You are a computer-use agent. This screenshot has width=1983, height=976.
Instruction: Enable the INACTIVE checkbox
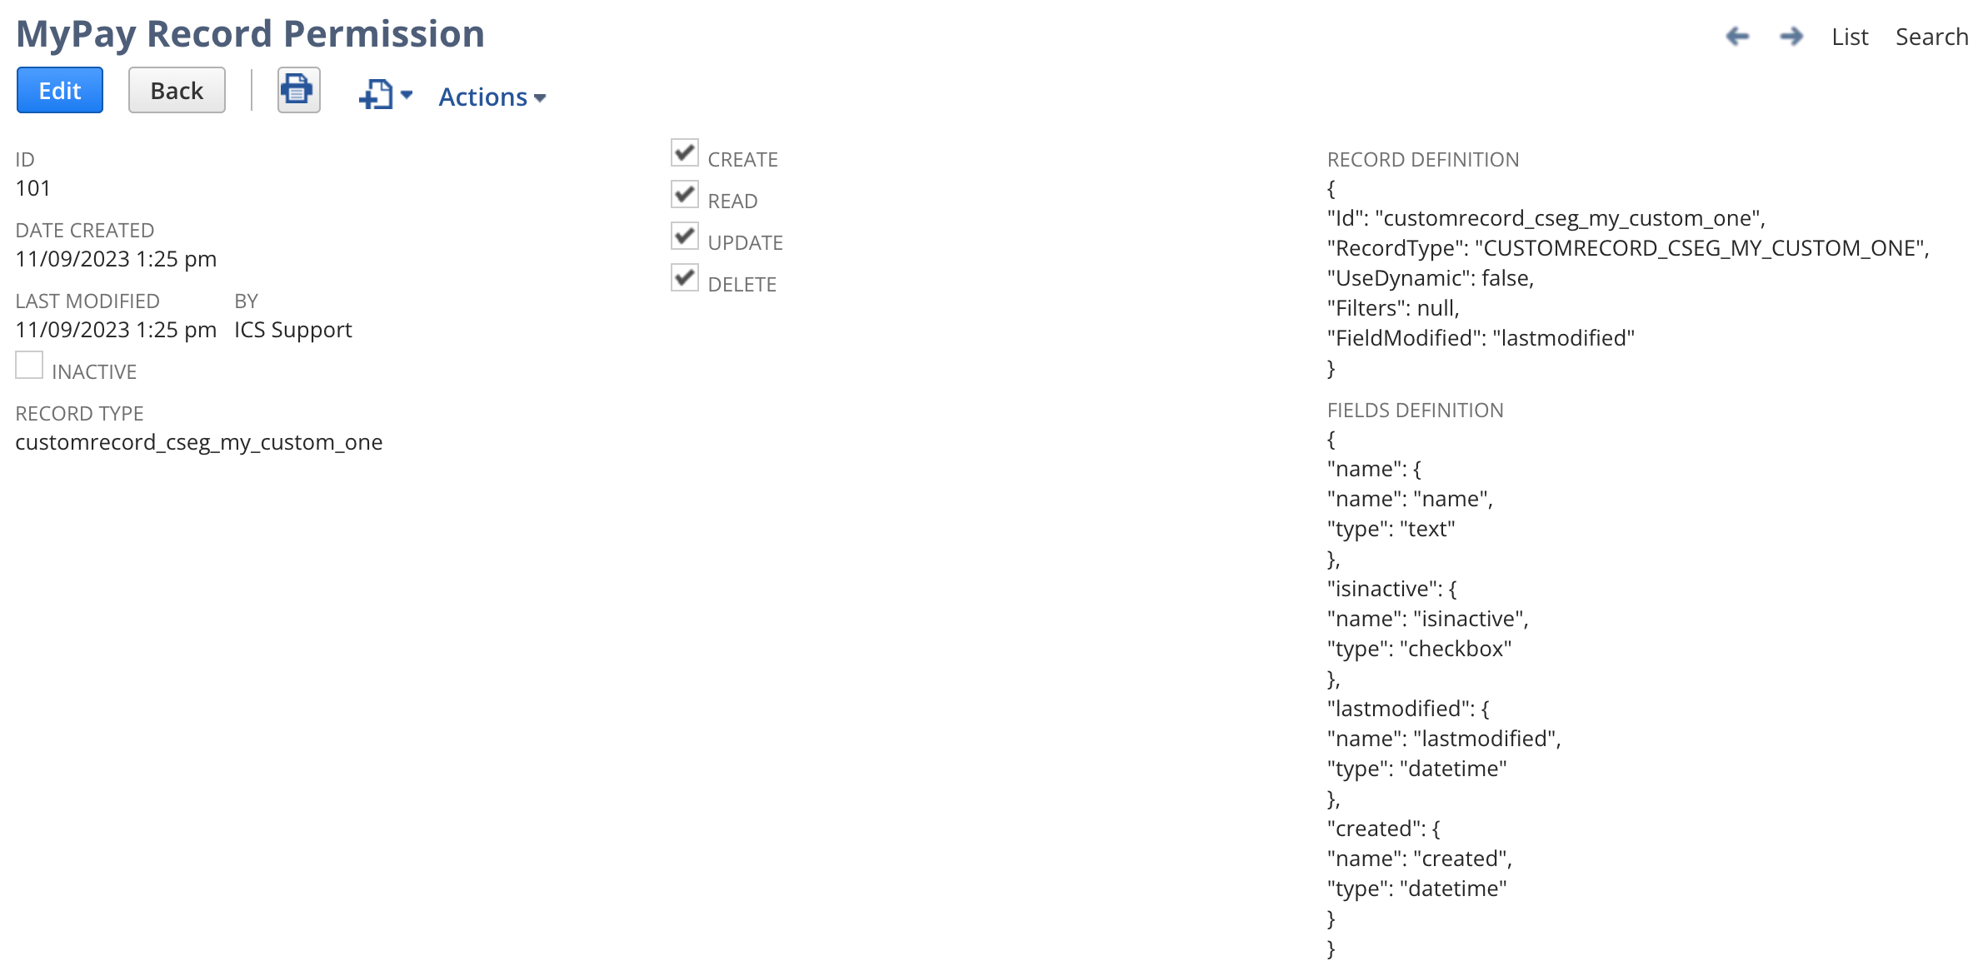click(x=29, y=365)
